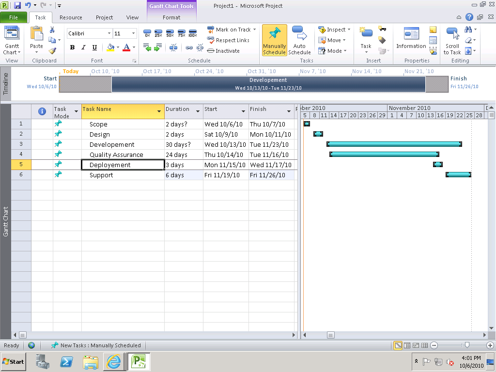Open the Task Name column filter dropdown
The height and width of the screenshot is (372, 496).
[x=160, y=111]
